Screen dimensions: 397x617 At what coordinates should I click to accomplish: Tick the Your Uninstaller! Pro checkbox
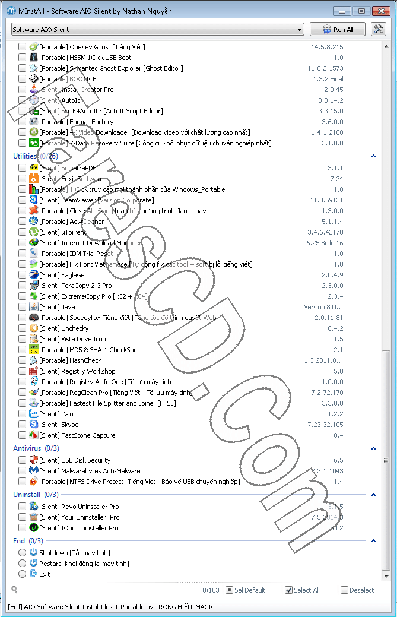point(23,517)
